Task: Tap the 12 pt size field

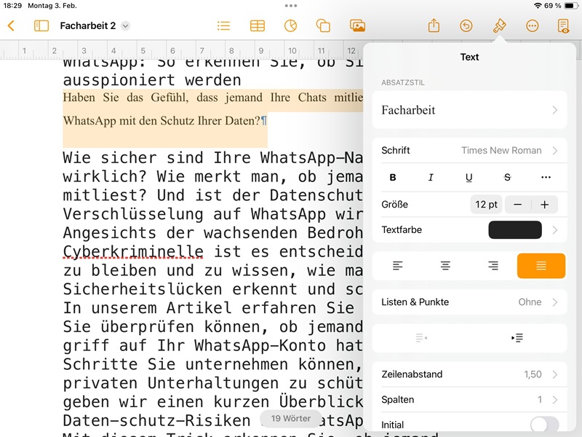Action: 486,205
